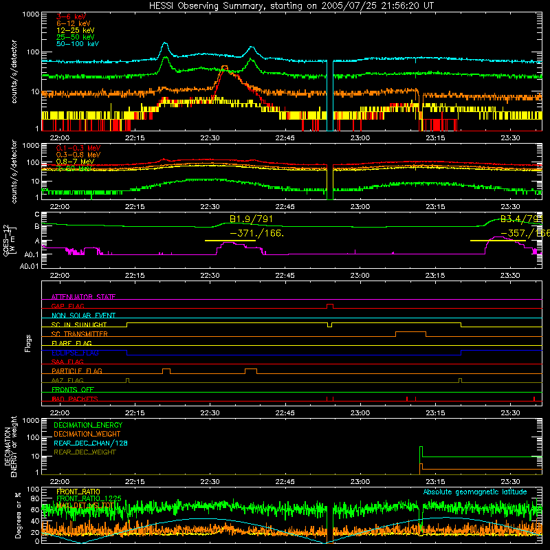Select the orange 6-12 keV legend label
The width and height of the screenshot is (550, 550).
74,23
